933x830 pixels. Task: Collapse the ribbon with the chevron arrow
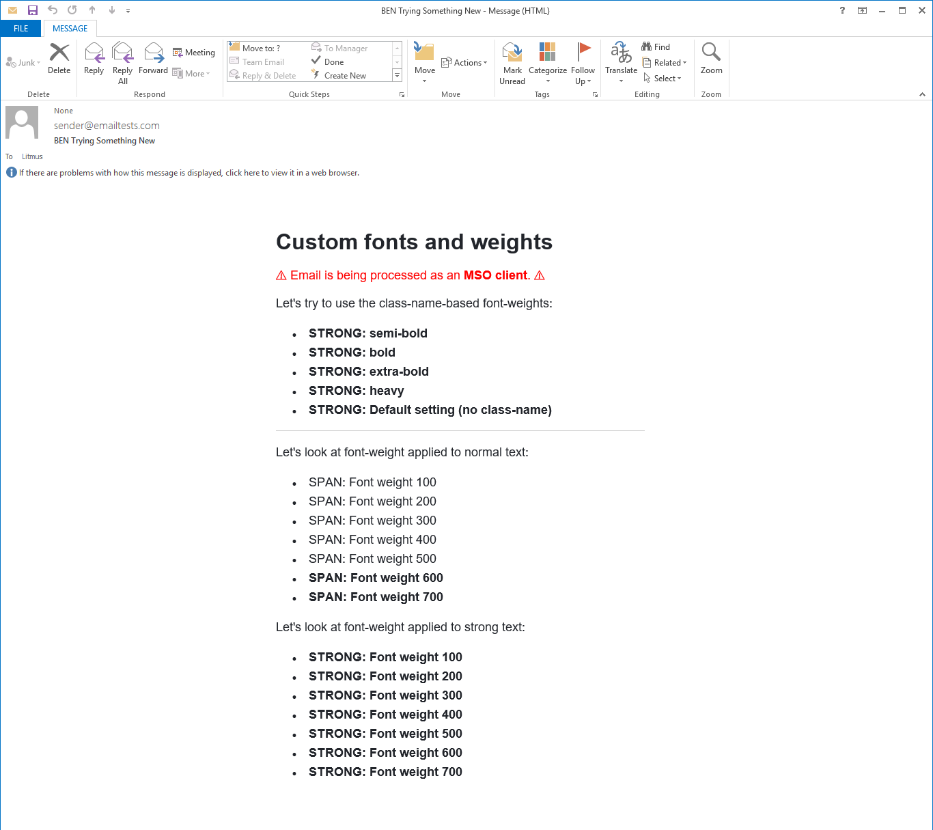(x=922, y=94)
